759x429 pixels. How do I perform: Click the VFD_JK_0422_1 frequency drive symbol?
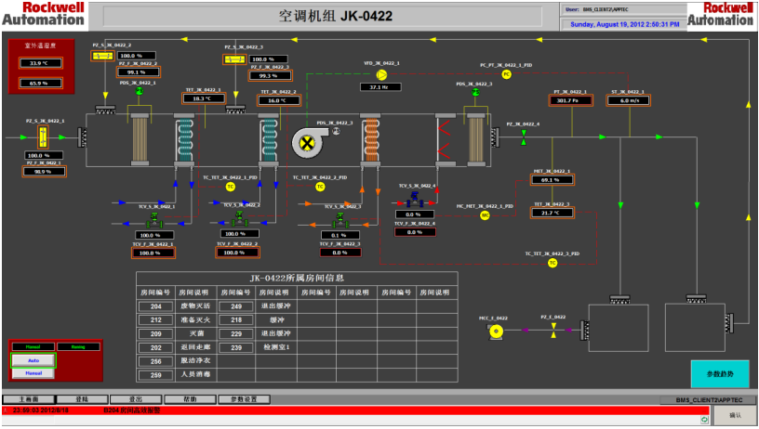point(379,74)
